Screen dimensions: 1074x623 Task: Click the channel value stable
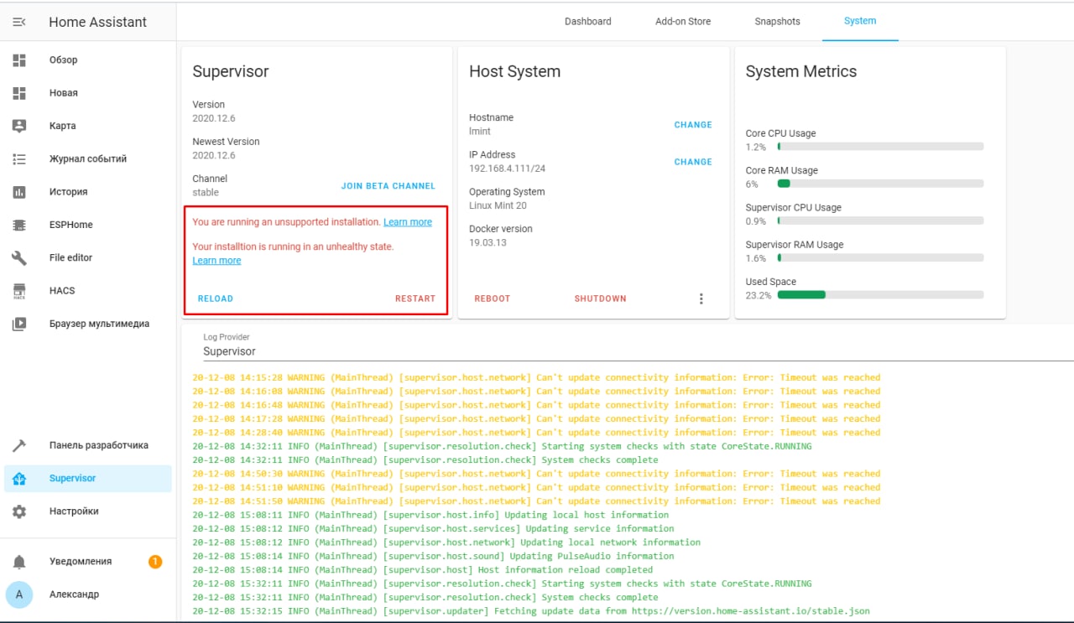(x=206, y=192)
